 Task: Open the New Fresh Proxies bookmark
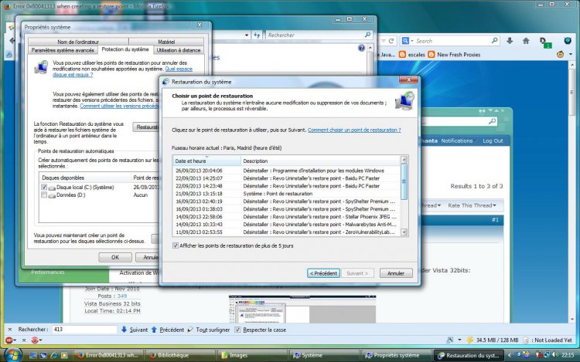click(454, 55)
